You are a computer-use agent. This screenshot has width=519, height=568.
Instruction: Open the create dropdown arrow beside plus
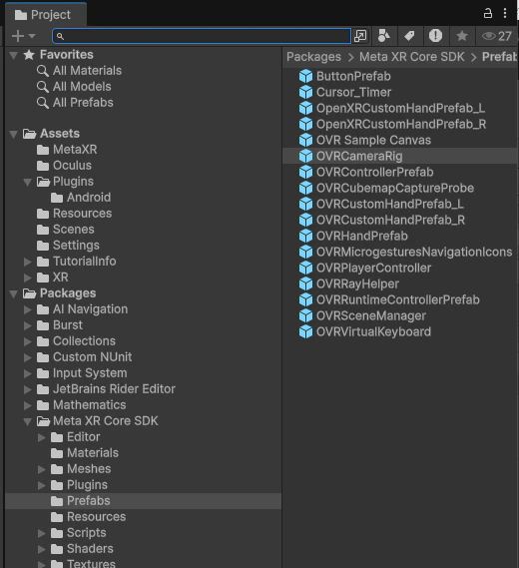click(32, 36)
